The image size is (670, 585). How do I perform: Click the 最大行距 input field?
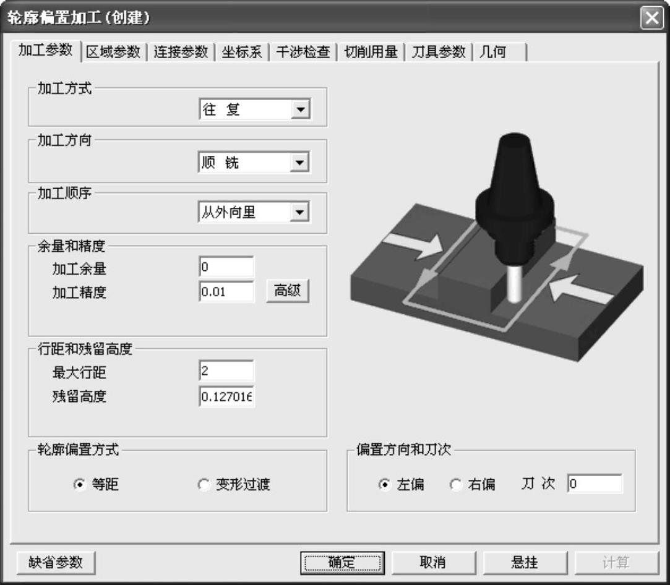point(226,371)
